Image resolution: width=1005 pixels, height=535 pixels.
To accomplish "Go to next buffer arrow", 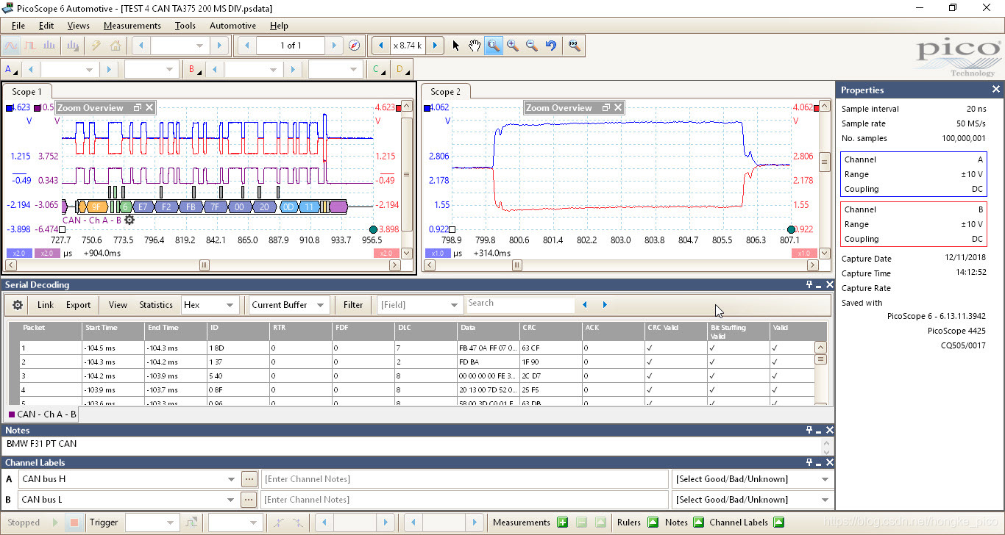I will (335, 46).
